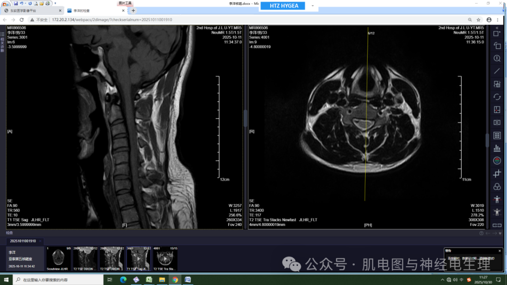This screenshot has height=285, width=507.
Task: Open the Scoutview JLHR series thumbnail
Action: point(58,259)
